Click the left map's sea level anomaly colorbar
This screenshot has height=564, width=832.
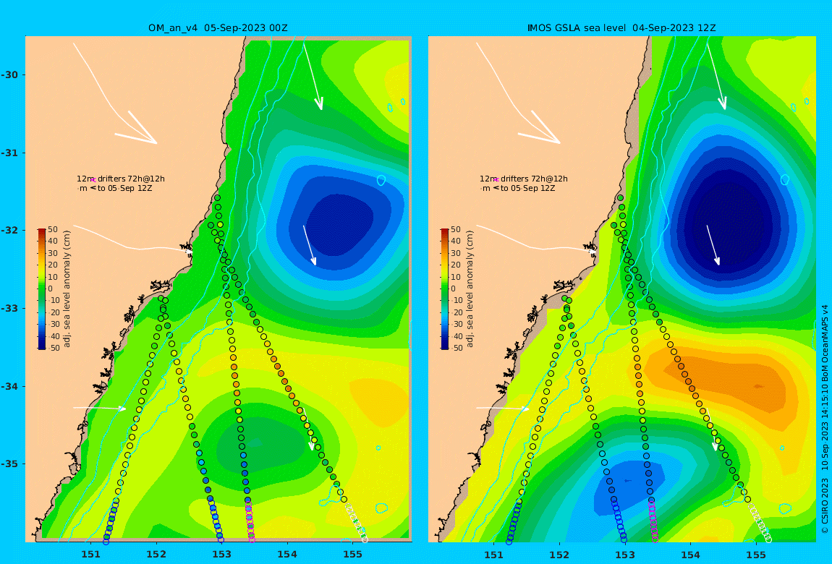42,289
